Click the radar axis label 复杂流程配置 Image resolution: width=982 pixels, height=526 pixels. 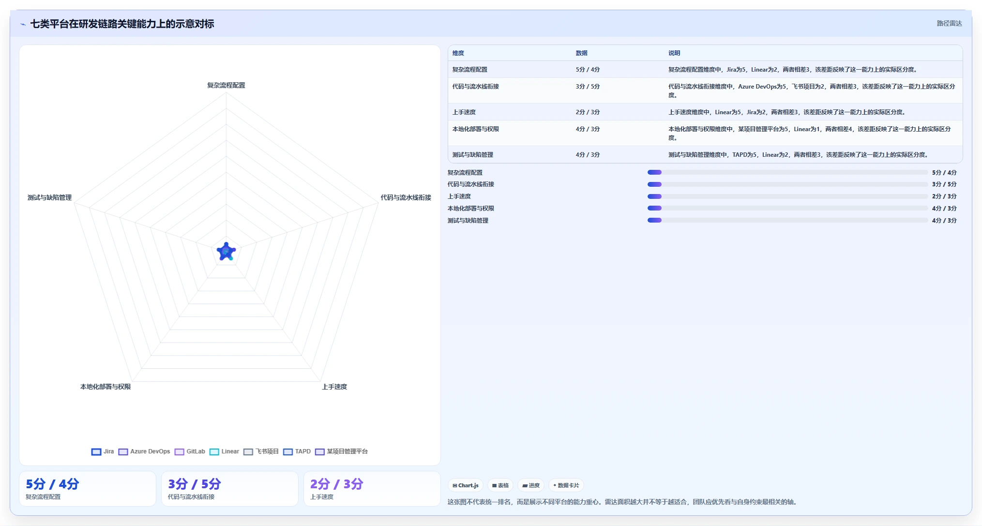[226, 85]
